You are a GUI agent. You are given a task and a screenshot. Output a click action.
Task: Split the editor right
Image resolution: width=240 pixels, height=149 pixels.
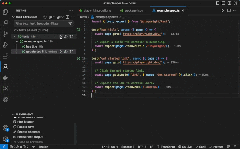point(229,10)
